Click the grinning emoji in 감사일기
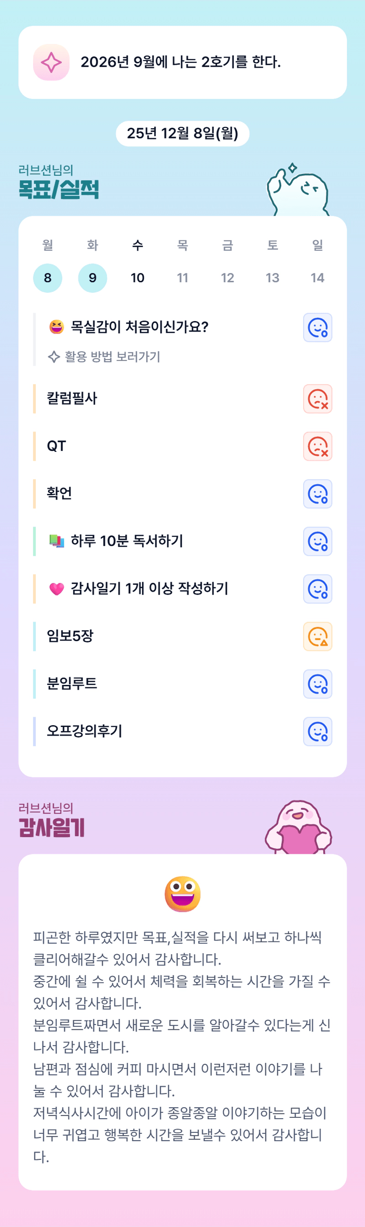Image resolution: width=365 pixels, height=1227 pixels. pos(183,894)
